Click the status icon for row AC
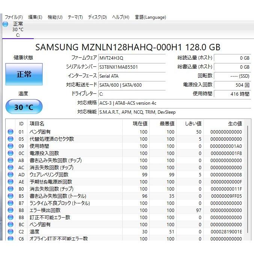This screenshot has width=254, height=254. 11,167
